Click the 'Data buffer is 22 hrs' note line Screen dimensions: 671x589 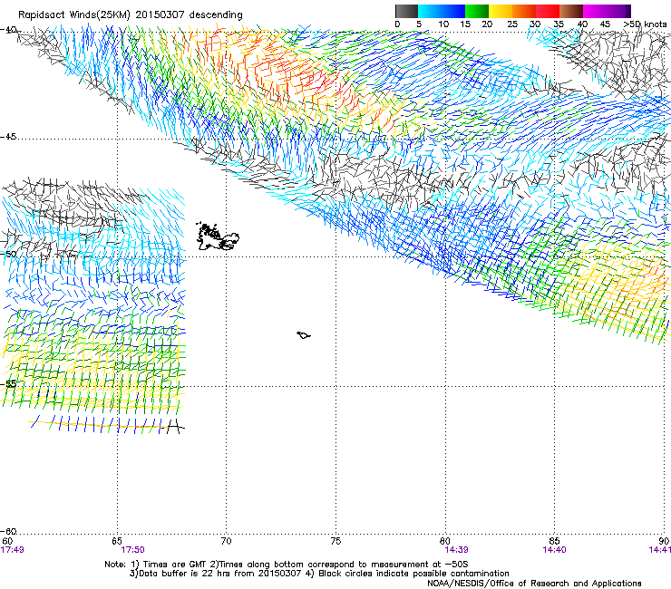coord(319,574)
